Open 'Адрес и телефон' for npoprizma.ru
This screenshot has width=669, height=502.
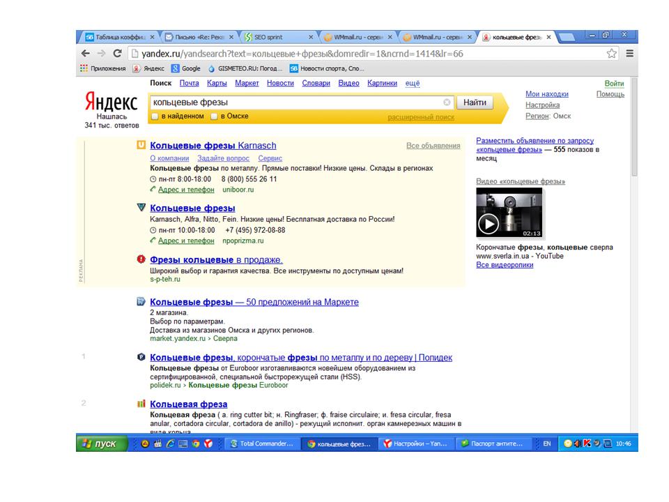(x=186, y=241)
